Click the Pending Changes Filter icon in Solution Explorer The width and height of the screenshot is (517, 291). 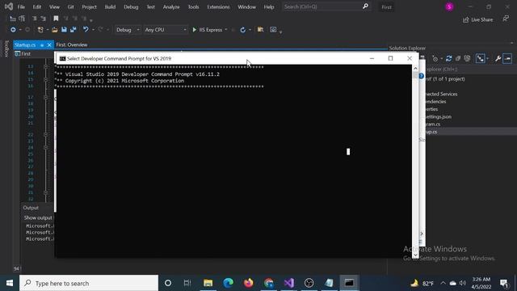[435, 58]
